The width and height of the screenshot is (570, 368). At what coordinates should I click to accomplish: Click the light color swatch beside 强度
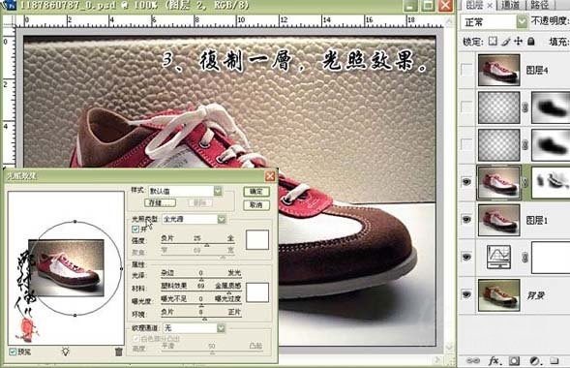(x=257, y=239)
